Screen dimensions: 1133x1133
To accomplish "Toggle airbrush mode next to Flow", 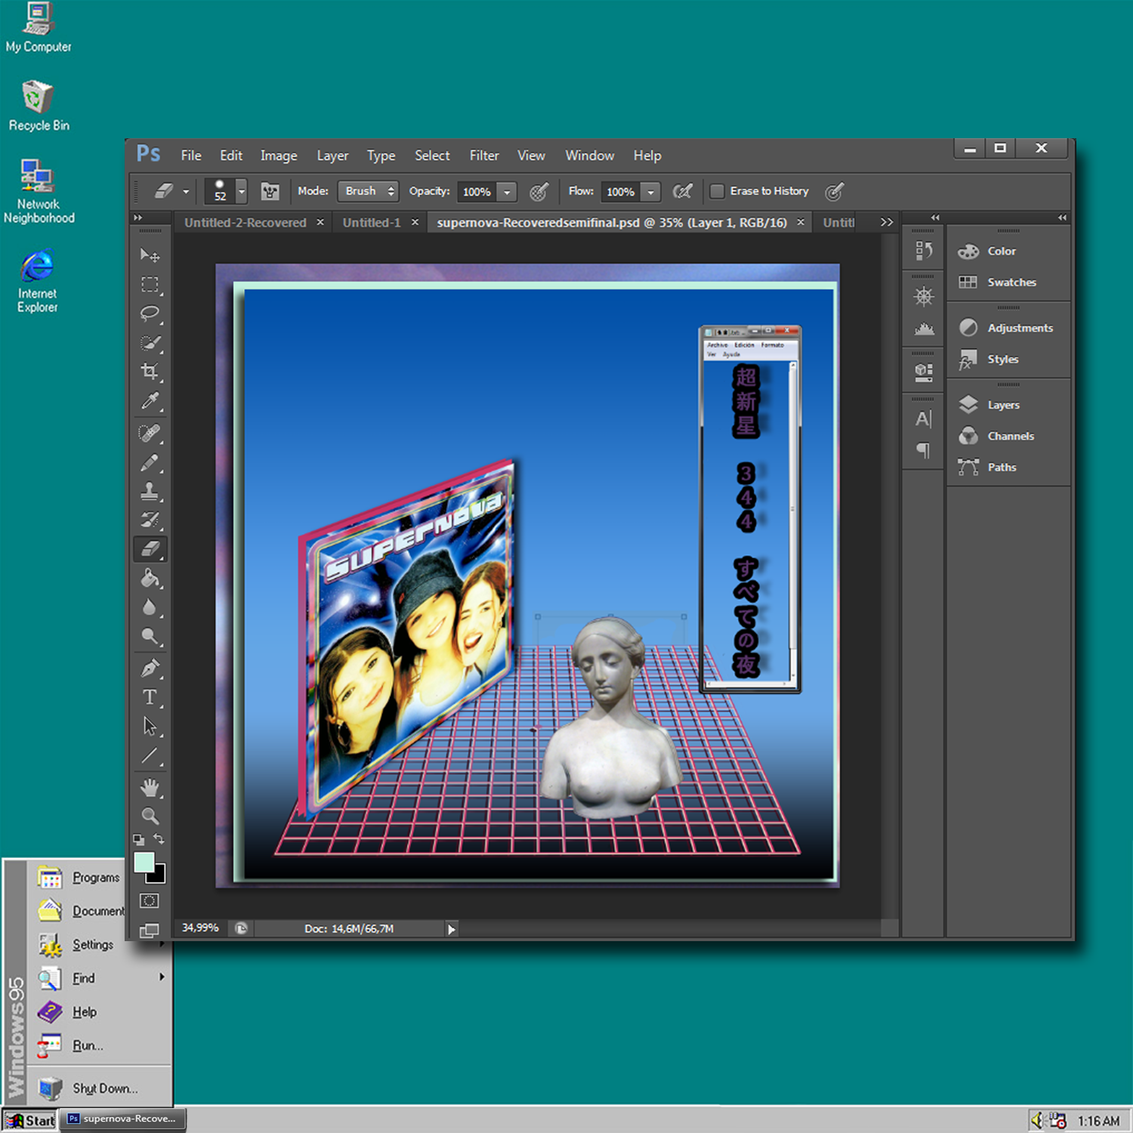I will coord(682,192).
